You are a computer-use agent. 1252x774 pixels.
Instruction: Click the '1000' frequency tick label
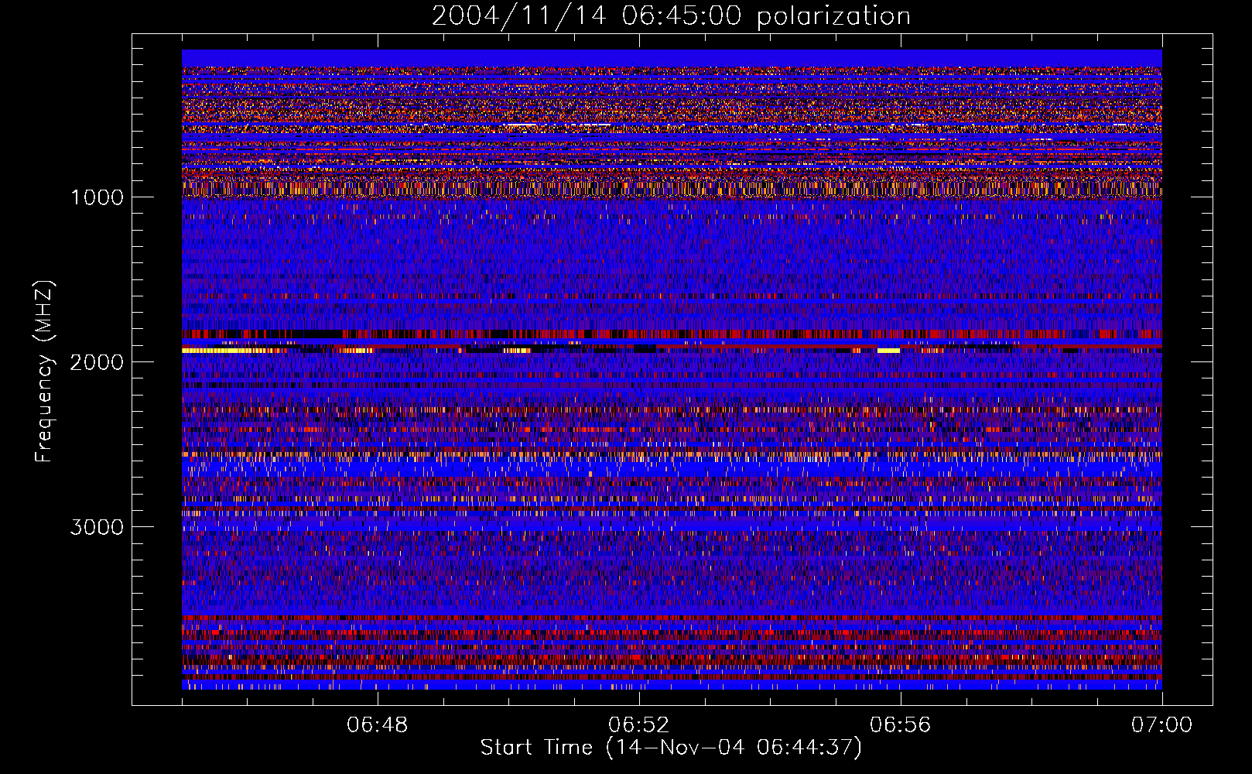97,197
